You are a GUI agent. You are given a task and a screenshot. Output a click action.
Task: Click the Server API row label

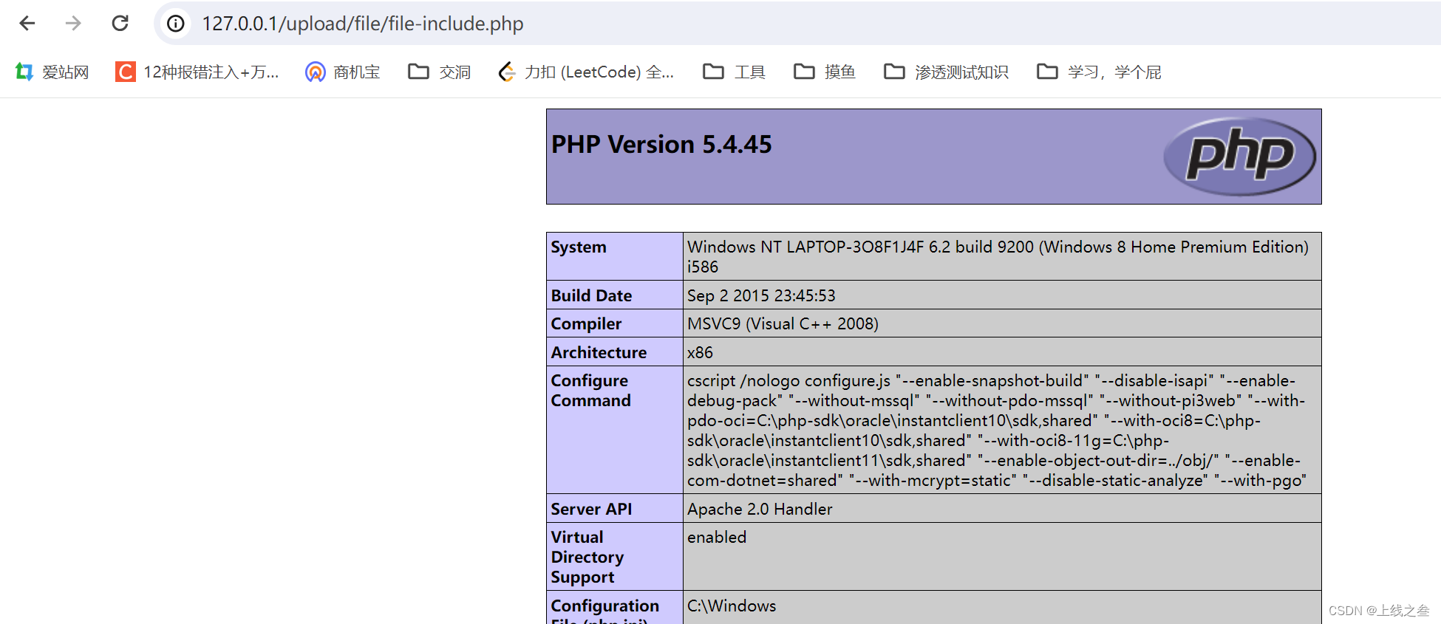[x=591, y=509]
